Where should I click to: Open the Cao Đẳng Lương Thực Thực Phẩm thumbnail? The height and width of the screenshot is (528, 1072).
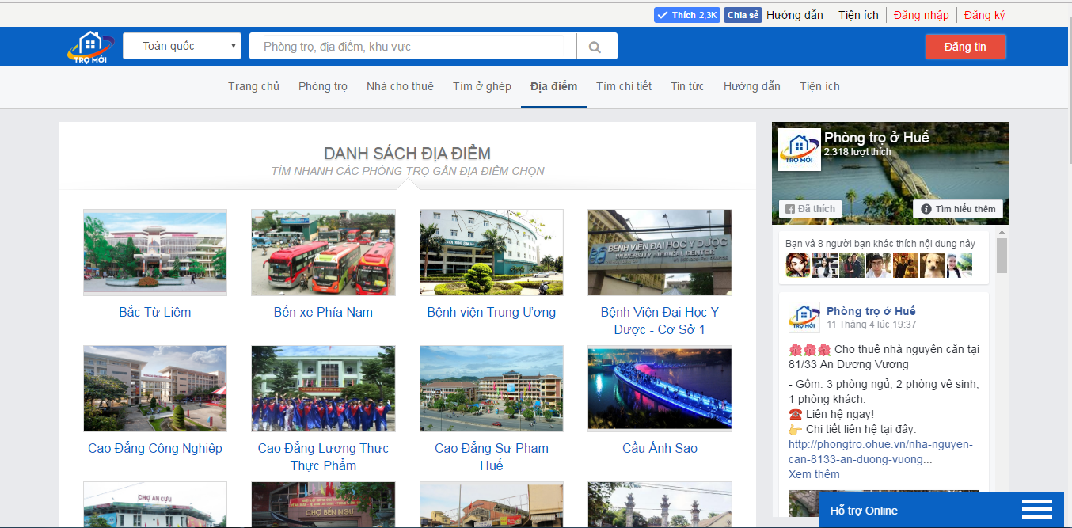(323, 389)
